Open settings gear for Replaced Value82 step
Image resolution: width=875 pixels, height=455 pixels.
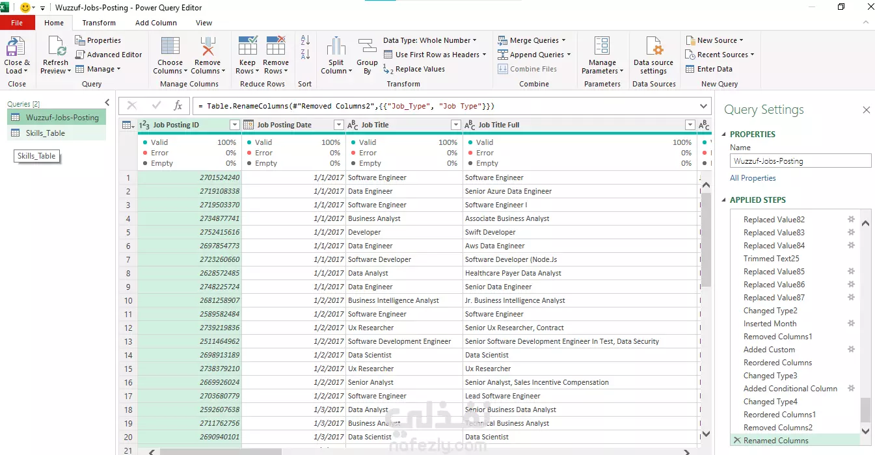click(851, 219)
